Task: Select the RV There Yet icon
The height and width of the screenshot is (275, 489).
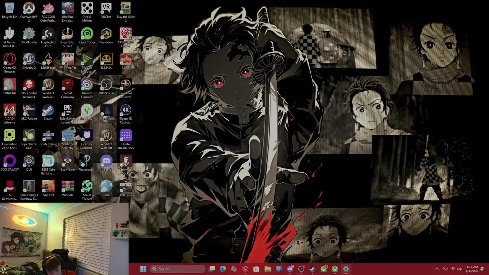Action: [x=68, y=61]
